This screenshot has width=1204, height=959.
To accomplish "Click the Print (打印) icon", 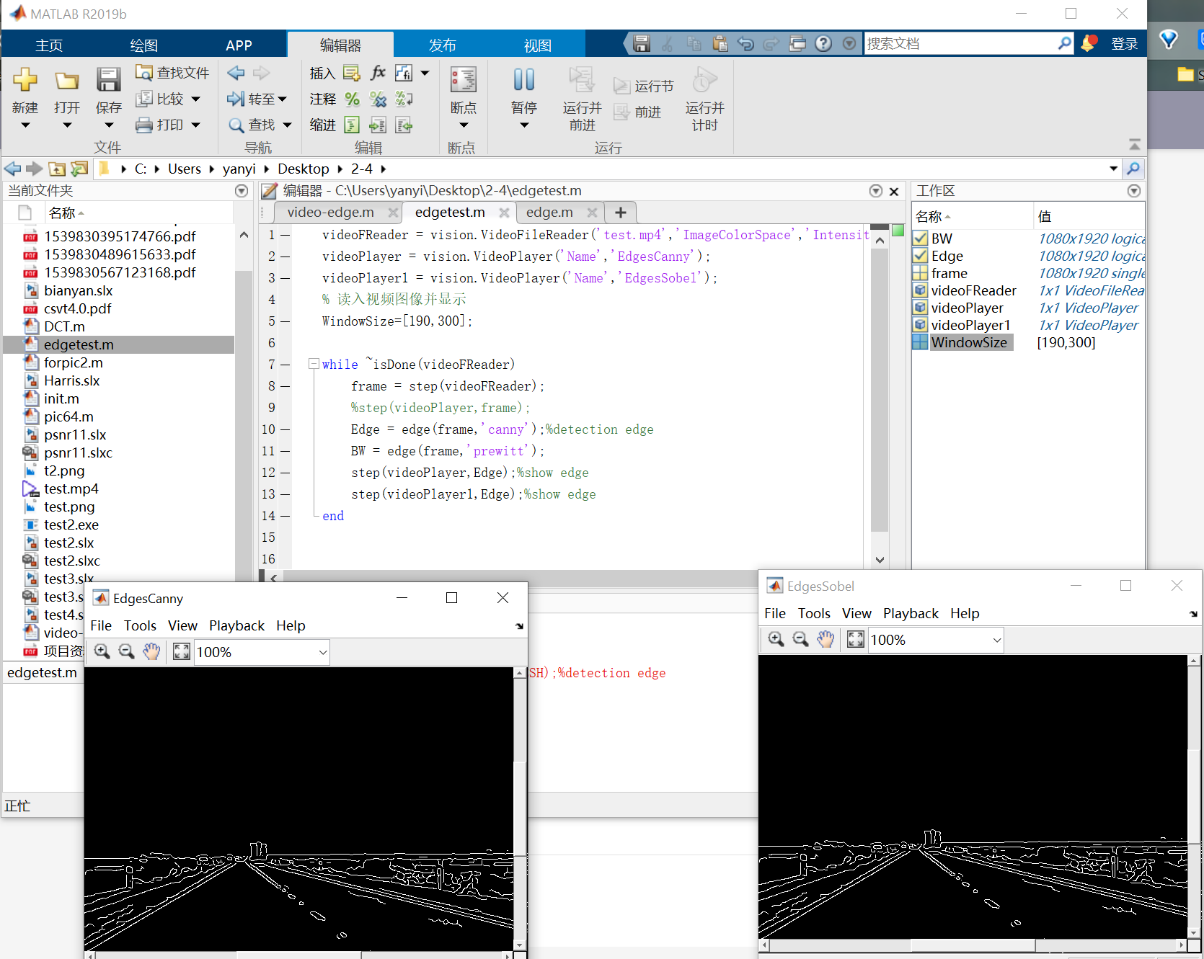I will [144, 125].
